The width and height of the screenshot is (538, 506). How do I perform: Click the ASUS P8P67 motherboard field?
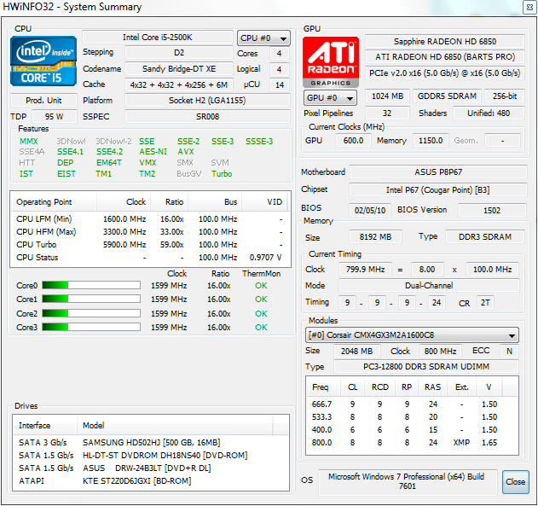point(437,172)
